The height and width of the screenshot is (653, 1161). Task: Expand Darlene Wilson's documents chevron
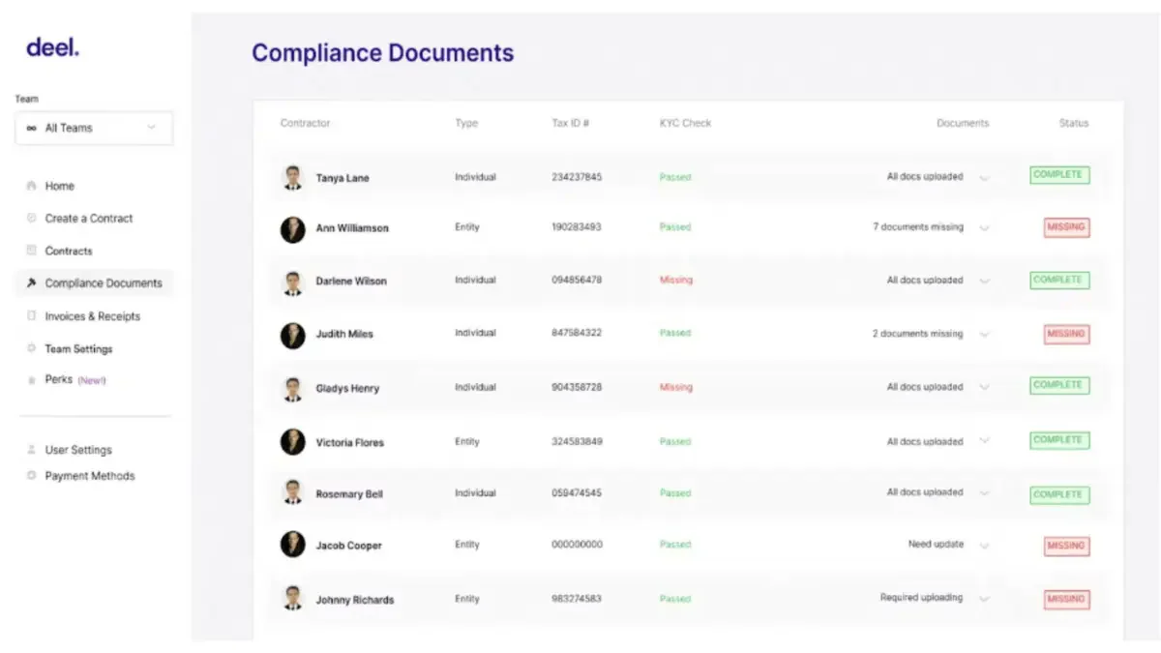[x=985, y=281]
